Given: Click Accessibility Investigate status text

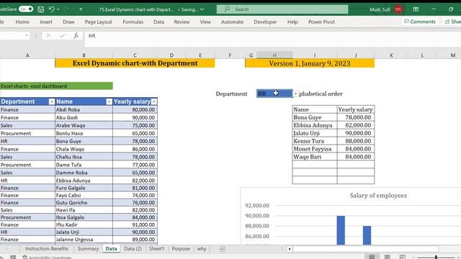Looking at the screenshot, I should pyautogui.click(x=48, y=258).
